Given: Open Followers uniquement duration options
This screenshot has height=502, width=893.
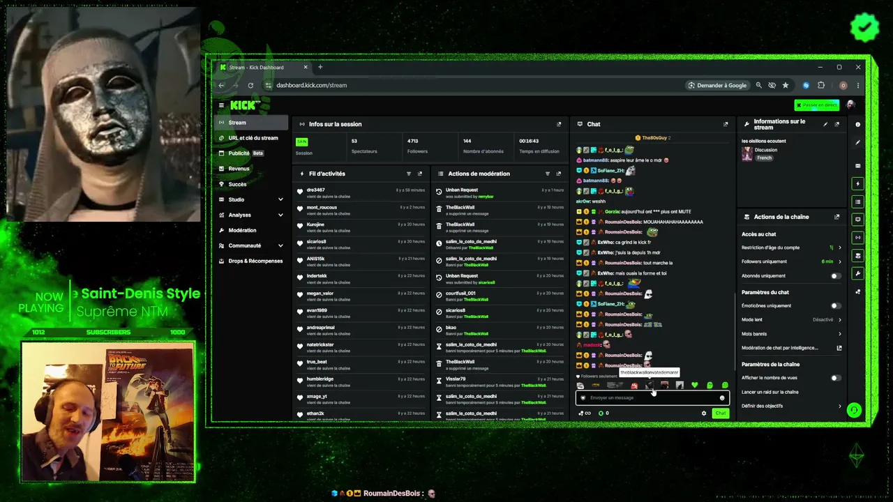Looking at the screenshot, I should 791,261.
